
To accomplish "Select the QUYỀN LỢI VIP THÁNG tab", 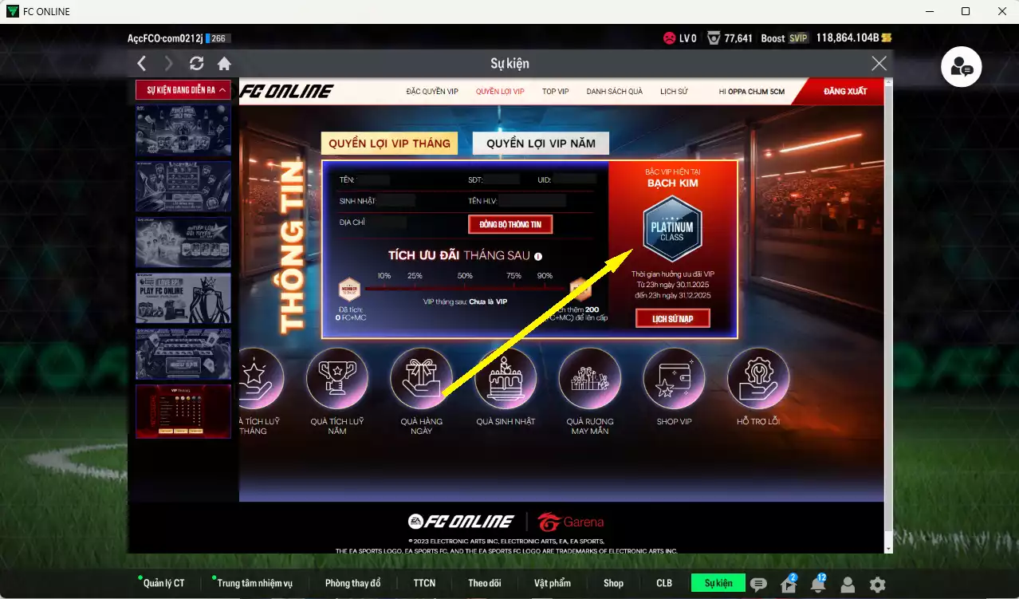I will 389,142.
